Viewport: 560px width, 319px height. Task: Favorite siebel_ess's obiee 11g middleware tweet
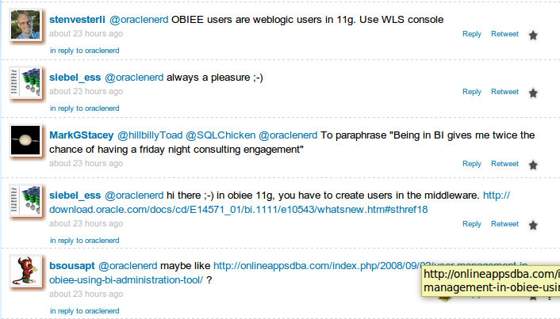[533, 225]
